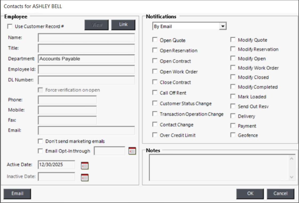Check the Modify Work Order option
The height and width of the screenshot is (203, 299).
point(233,68)
